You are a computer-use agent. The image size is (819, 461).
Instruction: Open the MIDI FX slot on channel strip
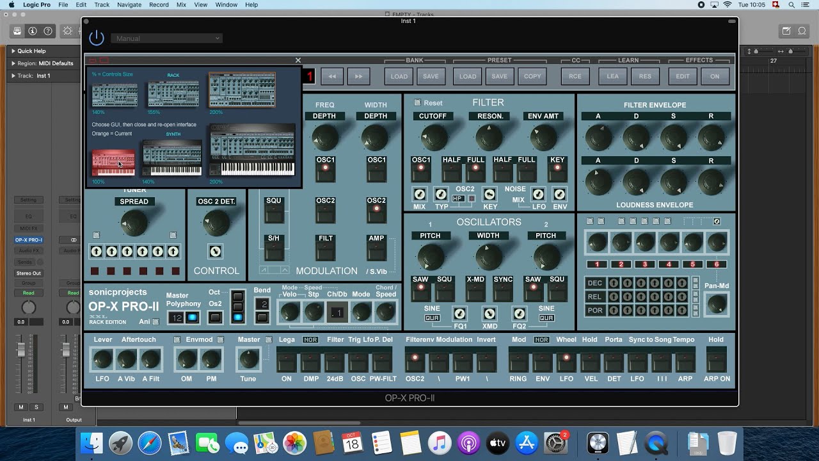coord(28,228)
